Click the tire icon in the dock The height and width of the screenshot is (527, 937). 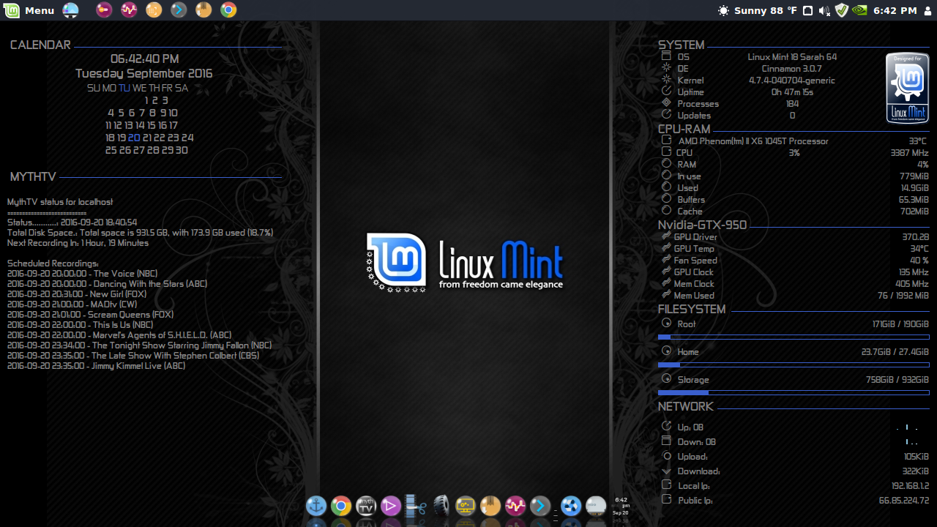click(441, 506)
